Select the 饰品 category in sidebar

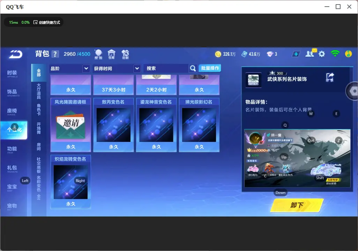coord(12,92)
